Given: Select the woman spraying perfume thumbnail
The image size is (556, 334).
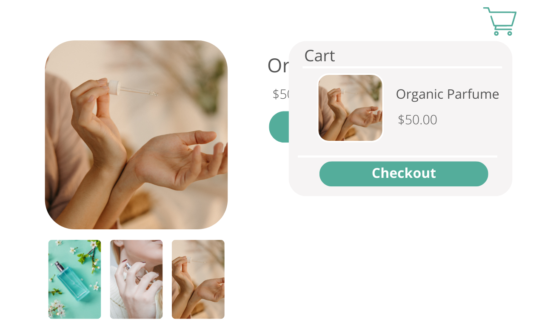Looking at the screenshot, I should click(136, 279).
